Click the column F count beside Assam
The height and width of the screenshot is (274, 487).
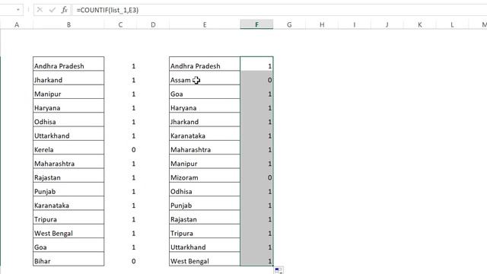click(x=257, y=78)
